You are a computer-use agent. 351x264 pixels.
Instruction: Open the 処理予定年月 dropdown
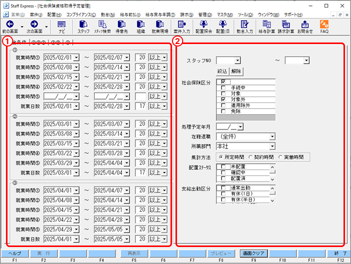click(x=240, y=127)
